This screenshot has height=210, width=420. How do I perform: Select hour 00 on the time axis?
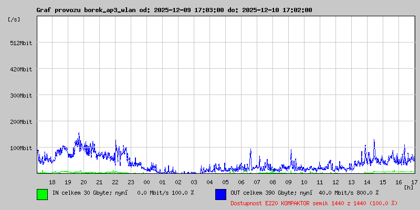coord(146,182)
